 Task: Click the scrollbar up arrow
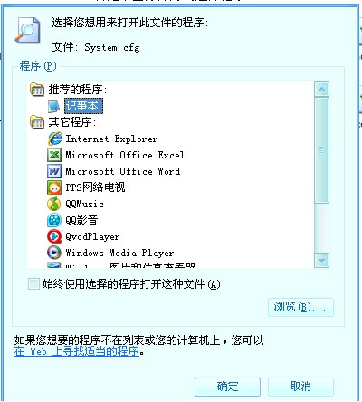[321, 89]
